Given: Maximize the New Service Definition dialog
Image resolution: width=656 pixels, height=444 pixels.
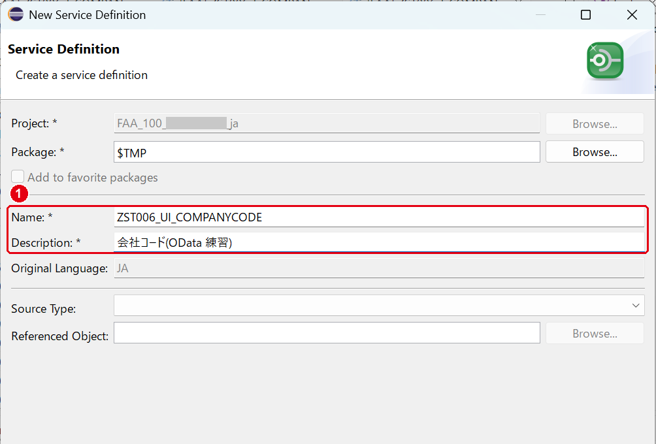Looking at the screenshot, I should [585, 14].
